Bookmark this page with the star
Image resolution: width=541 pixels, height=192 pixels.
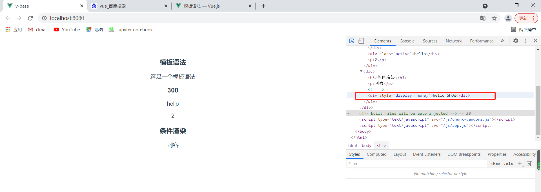(494, 18)
